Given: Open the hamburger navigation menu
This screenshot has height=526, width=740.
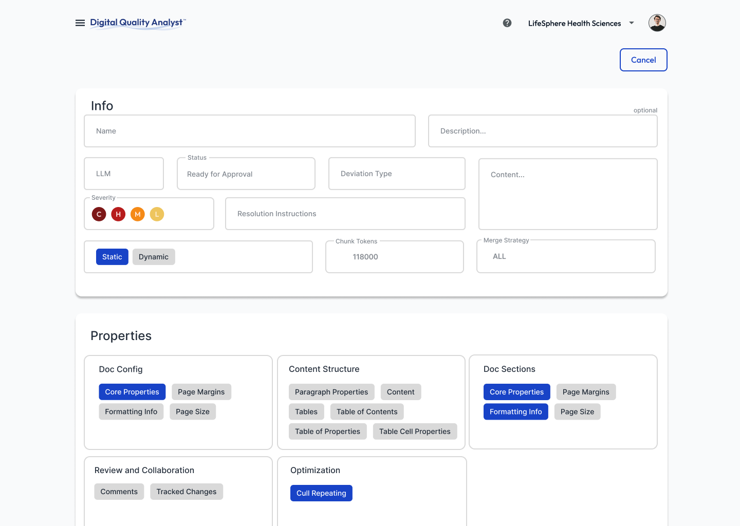Looking at the screenshot, I should pyautogui.click(x=80, y=23).
